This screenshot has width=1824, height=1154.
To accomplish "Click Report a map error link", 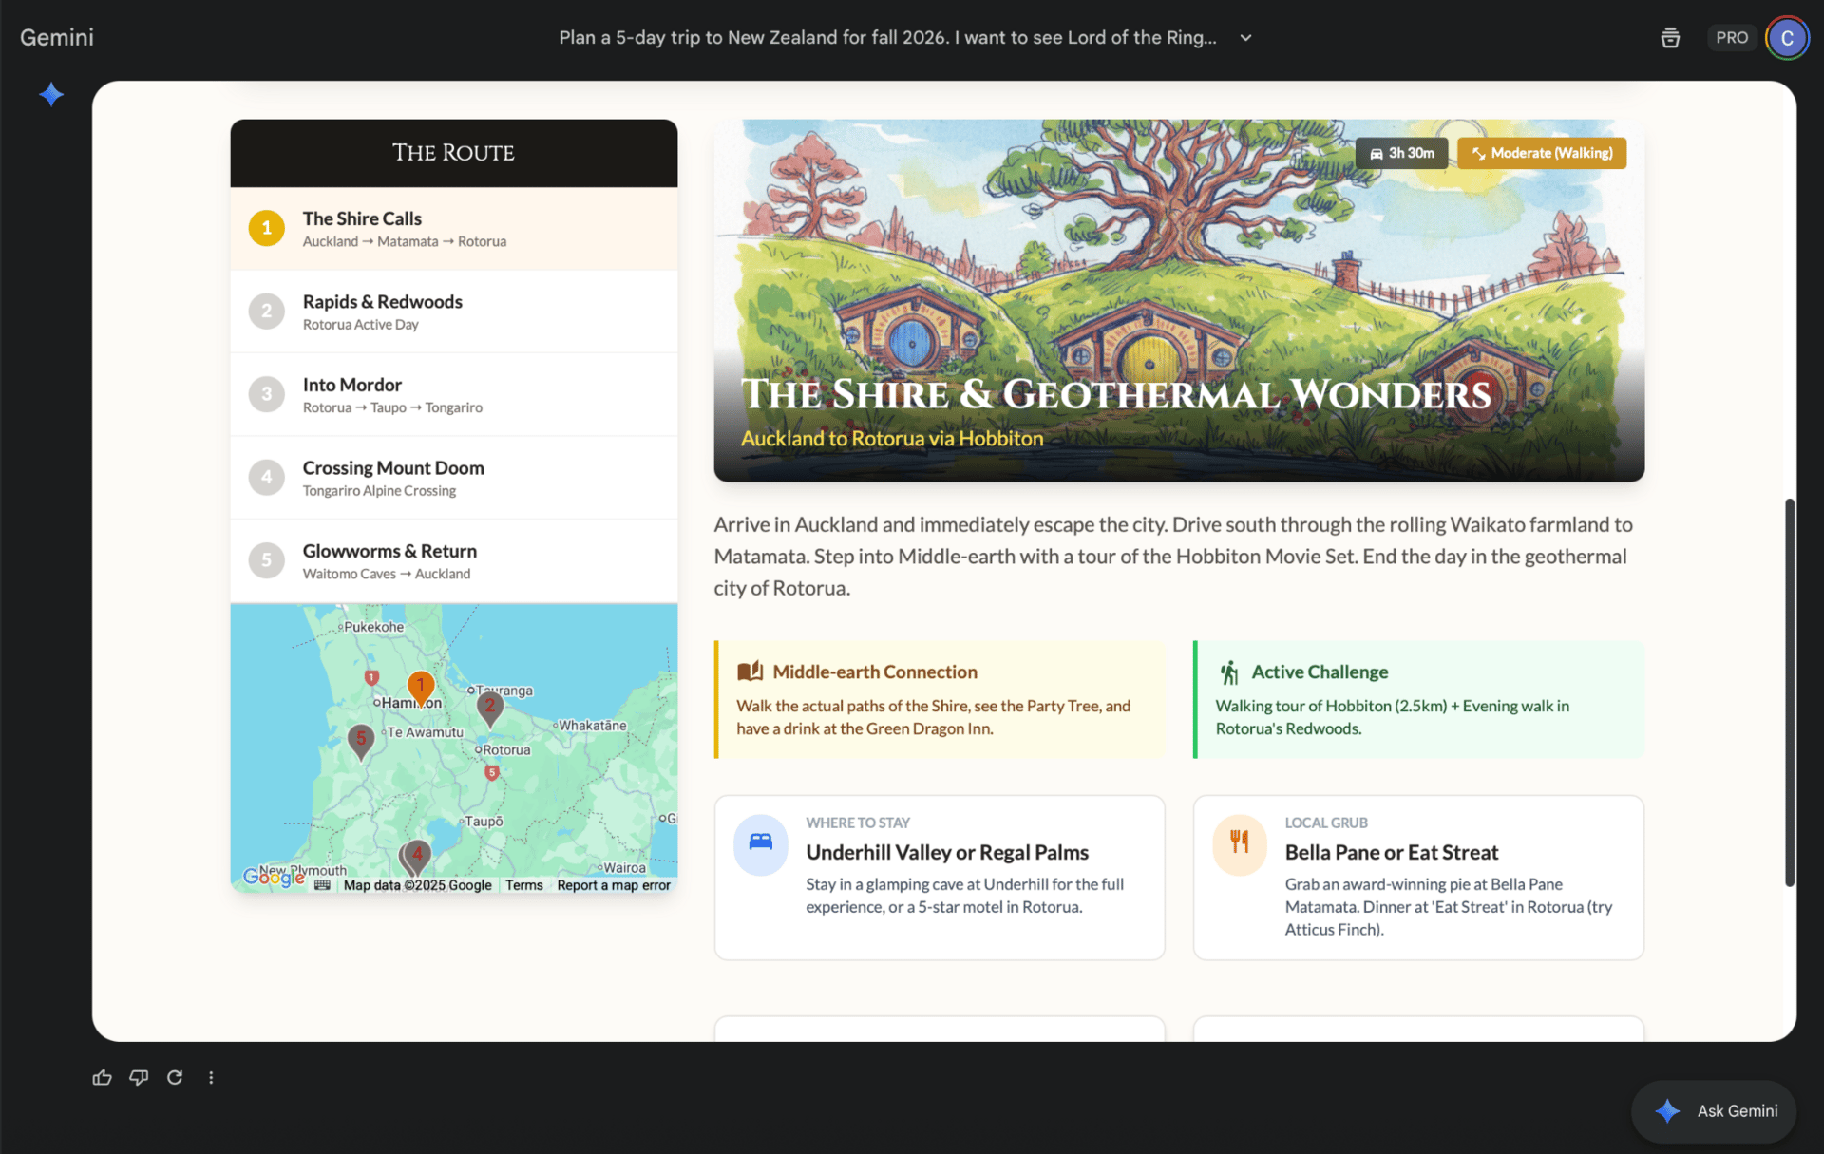I will (x=613, y=884).
